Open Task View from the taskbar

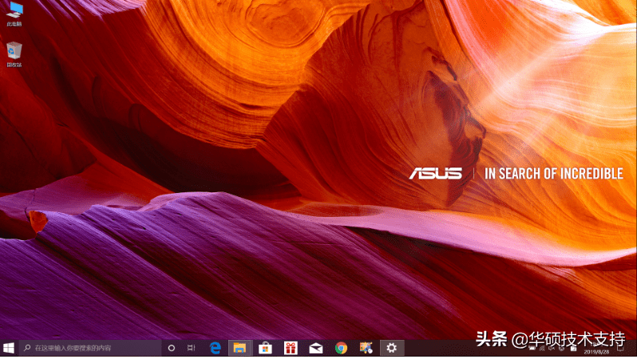tap(191, 348)
